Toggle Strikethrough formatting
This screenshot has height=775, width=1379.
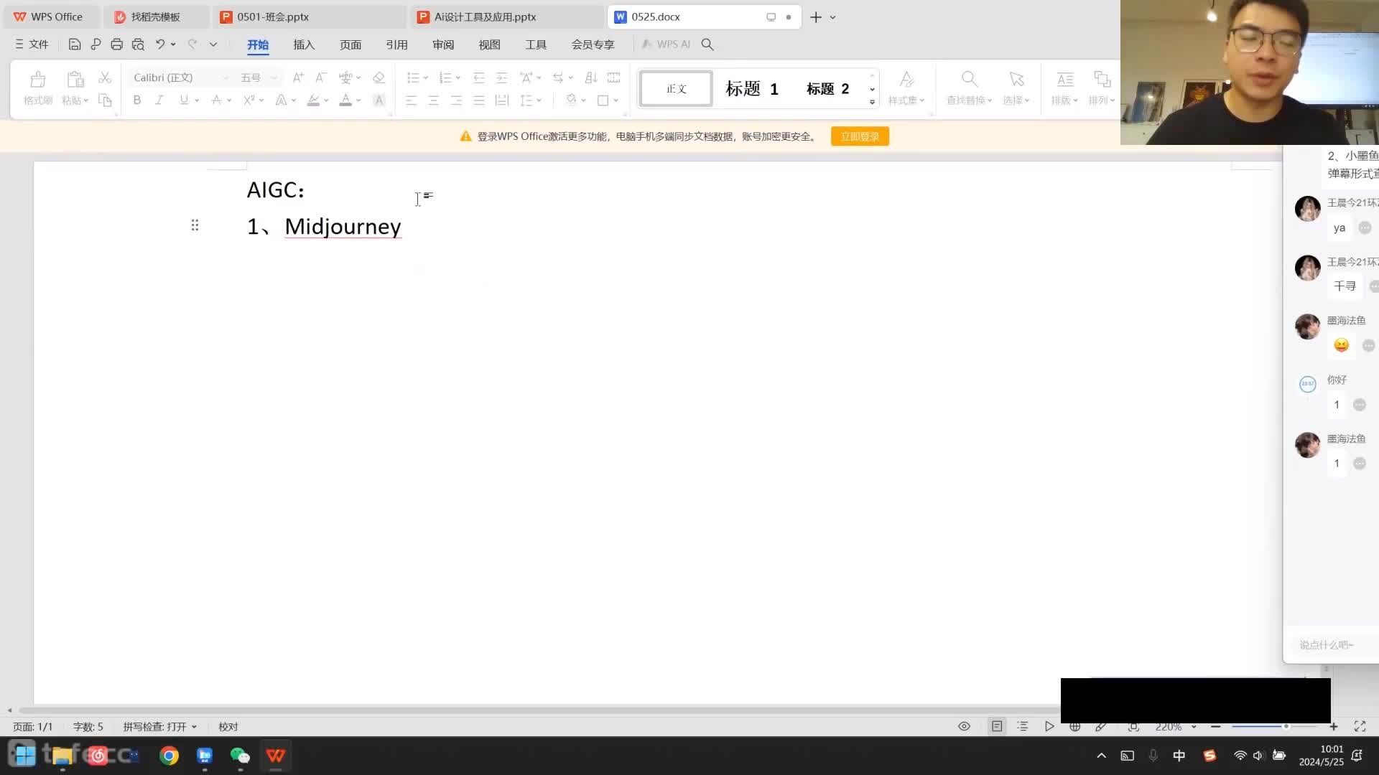(x=216, y=100)
